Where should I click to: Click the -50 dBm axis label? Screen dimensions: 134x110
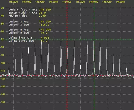click(2, 24)
